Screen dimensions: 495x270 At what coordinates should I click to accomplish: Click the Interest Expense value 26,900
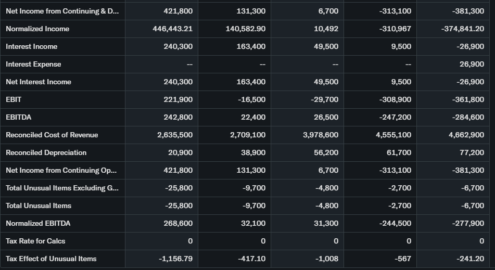pyautogui.click(x=472, y=64)
